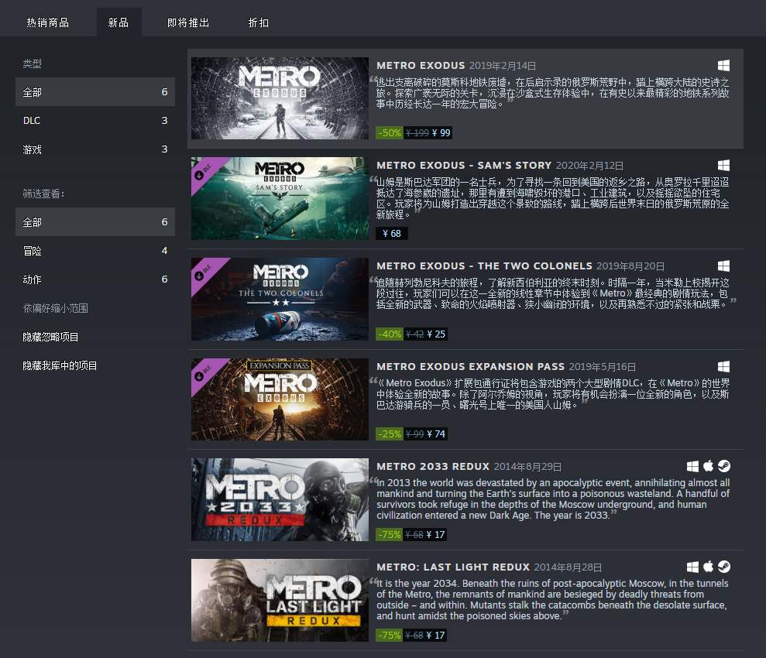
Task: Filter type by 游戏
Action: [x=95, y=149]
